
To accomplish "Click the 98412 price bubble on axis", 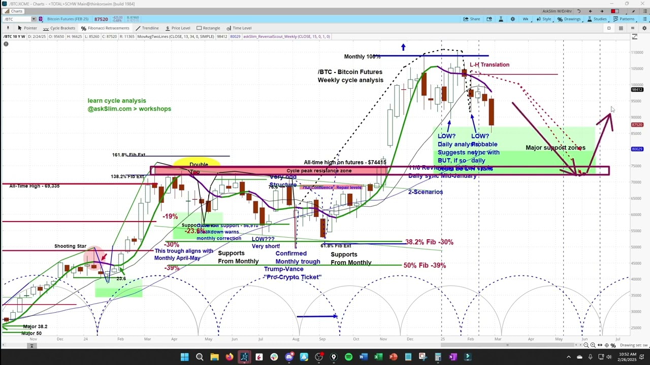I will click(637, 90).
